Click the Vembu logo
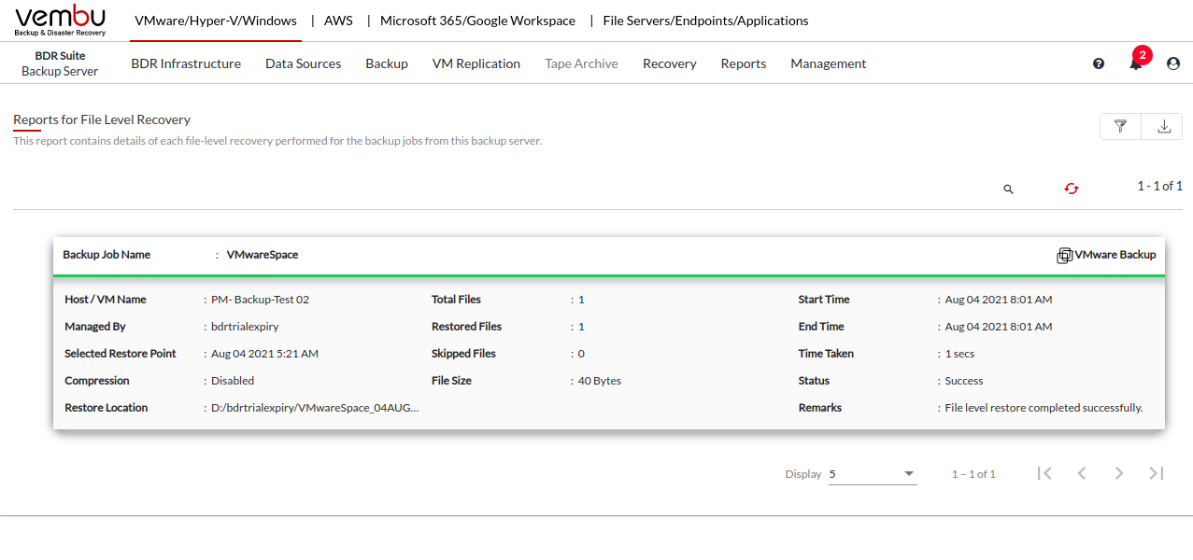This screenshot has width=1193, height=560. 61,21
